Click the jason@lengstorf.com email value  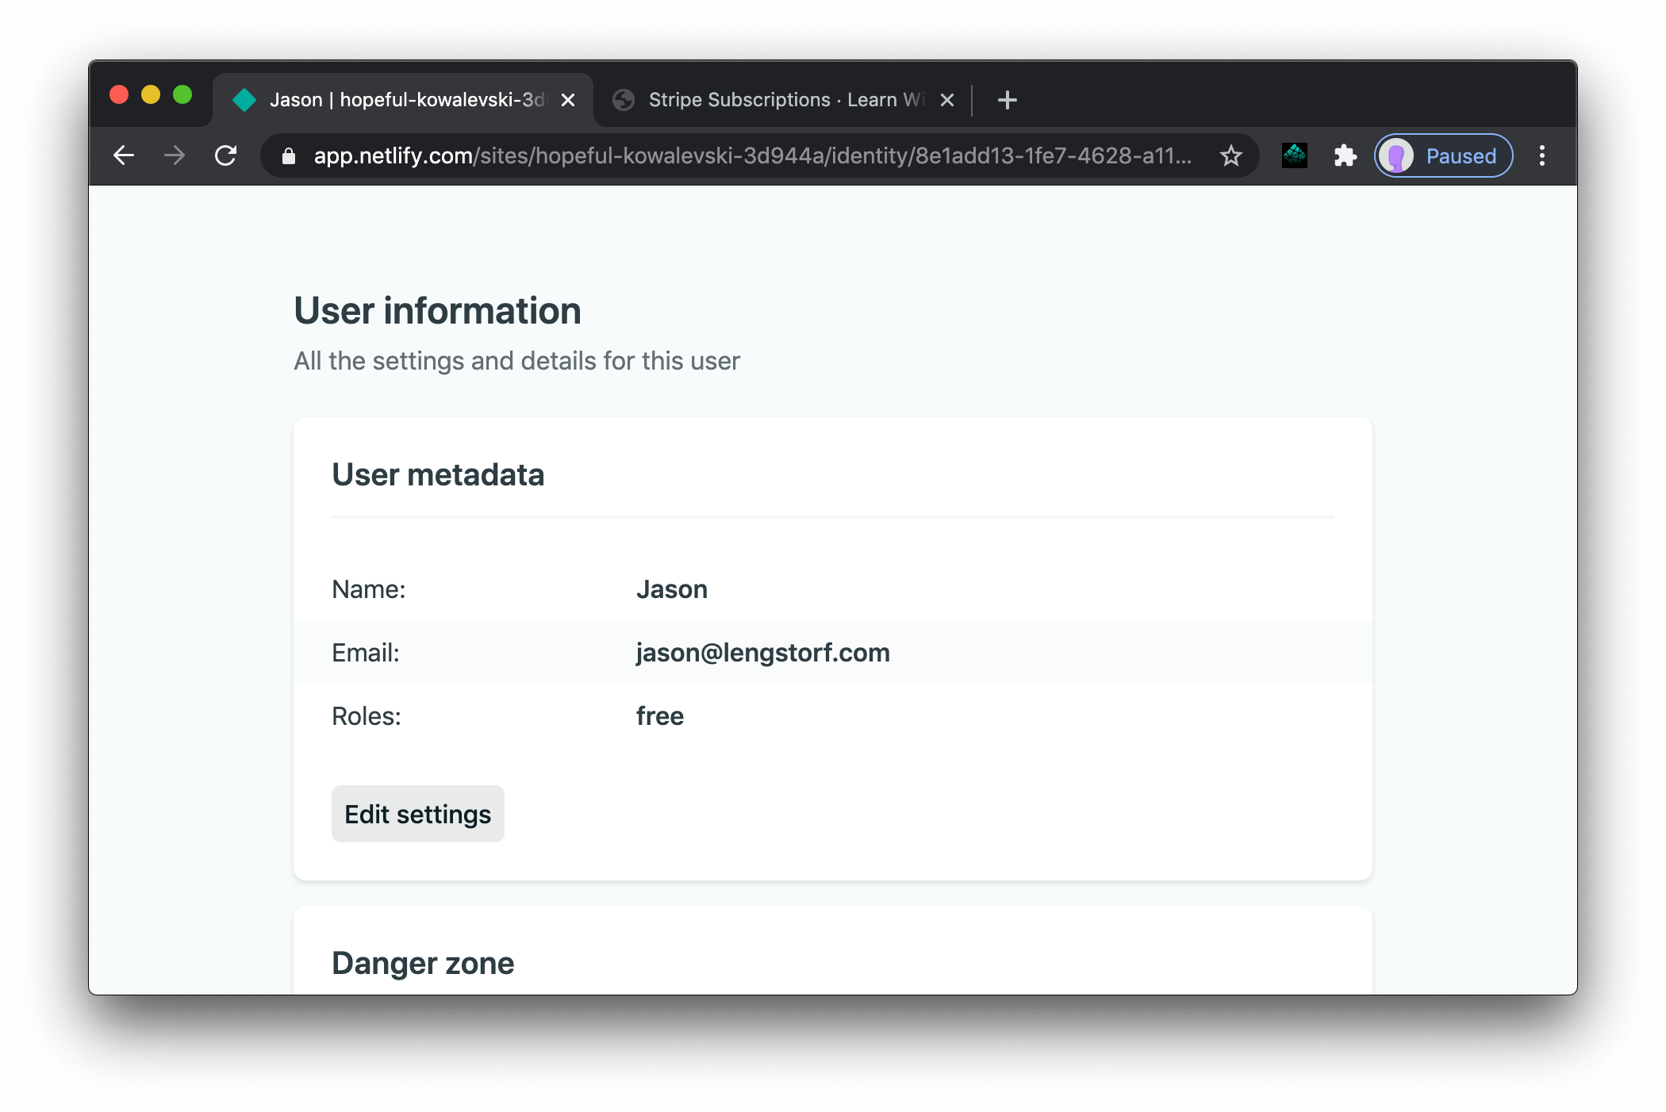pos(762,652)
